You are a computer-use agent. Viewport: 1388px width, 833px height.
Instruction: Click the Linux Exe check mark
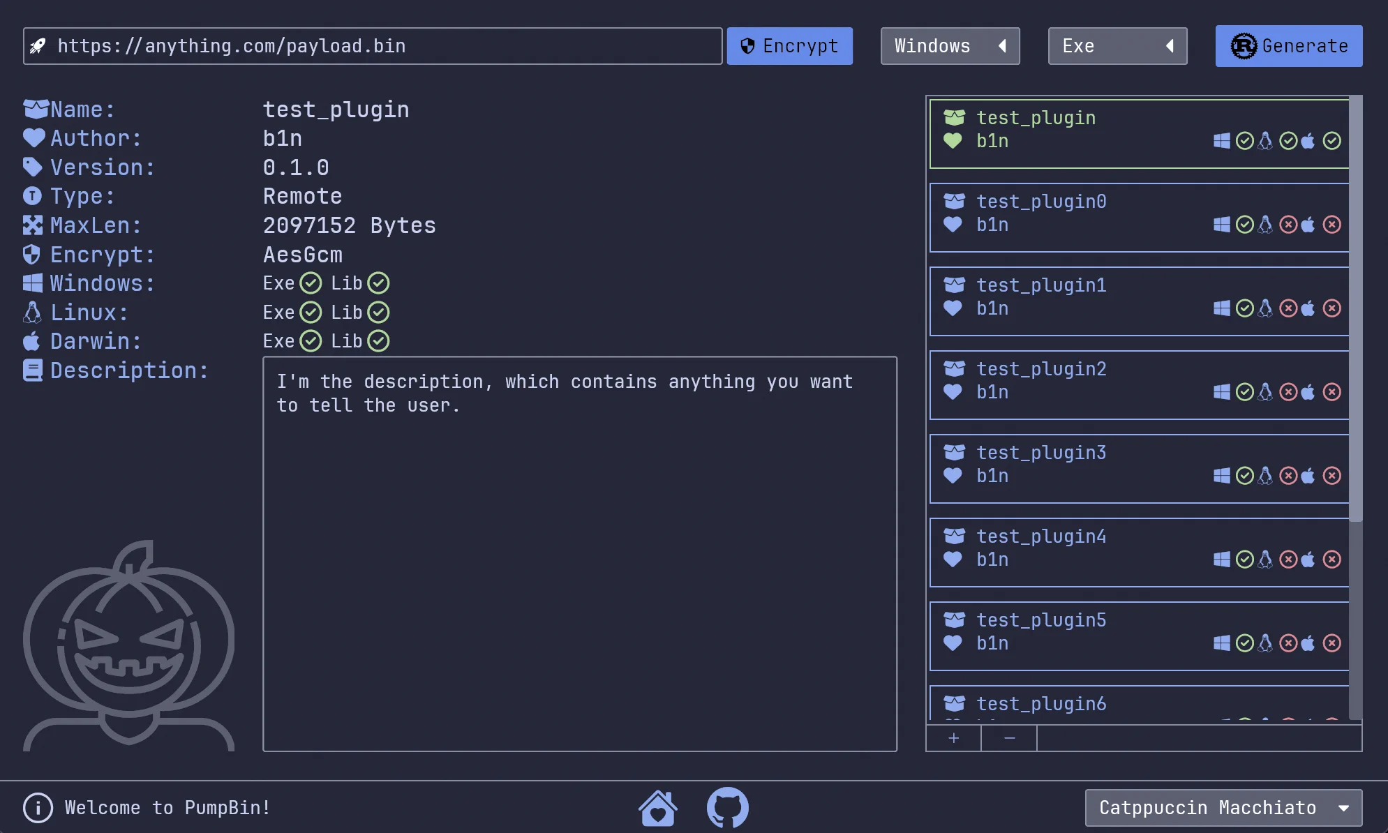311,313
